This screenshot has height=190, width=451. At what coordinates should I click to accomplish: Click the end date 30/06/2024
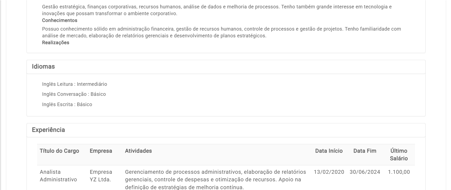tap(365, 172)
